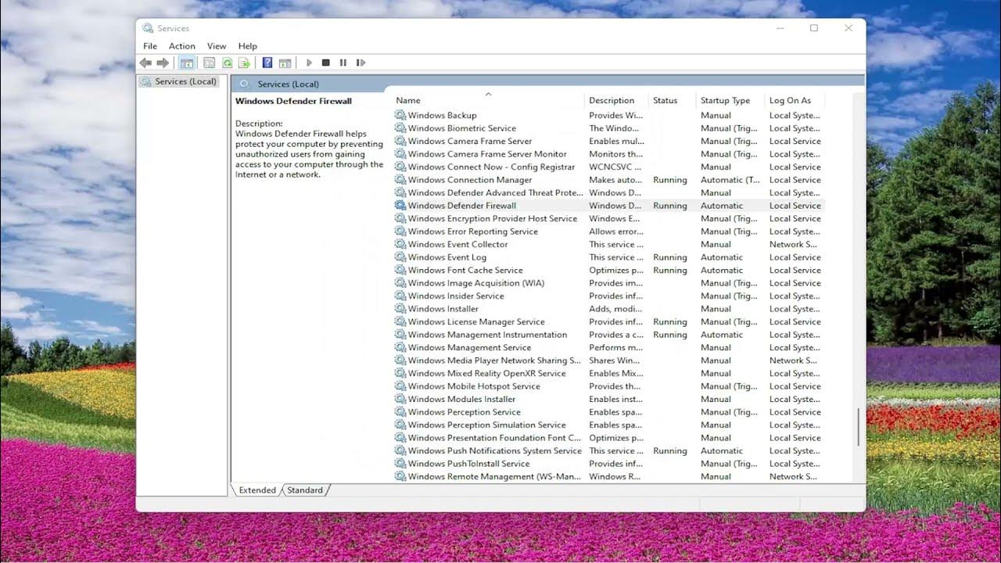Select Windows Image Acquisition (WIA)

[608, 283]
